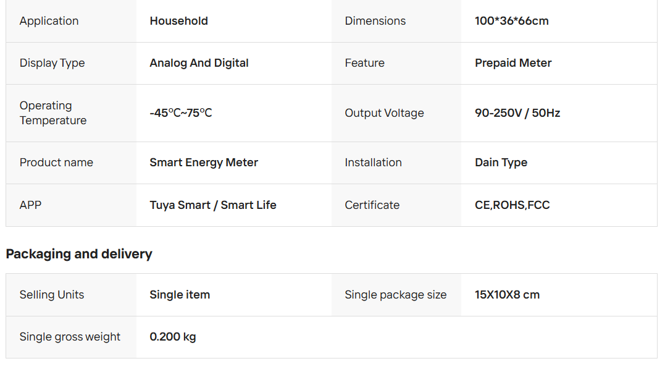Click the "Single package size" label
Viewport: 665px width, 369px height.
(x=395, y=295)
